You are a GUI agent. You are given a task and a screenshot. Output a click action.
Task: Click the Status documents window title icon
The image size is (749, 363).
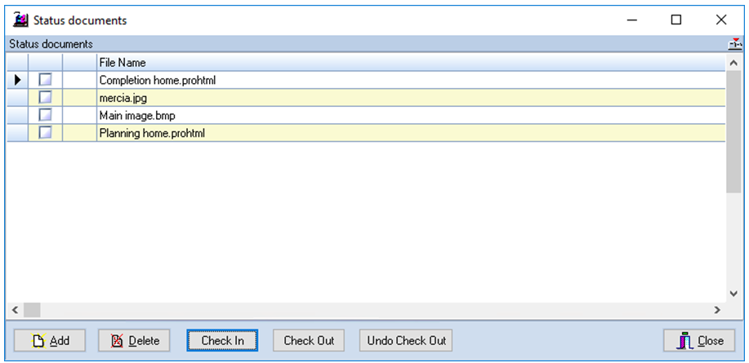tap(20, 20)
